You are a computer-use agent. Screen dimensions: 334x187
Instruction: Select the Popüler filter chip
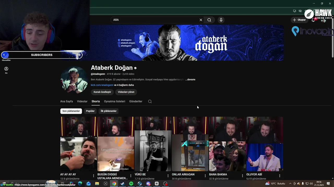point(90,111)
